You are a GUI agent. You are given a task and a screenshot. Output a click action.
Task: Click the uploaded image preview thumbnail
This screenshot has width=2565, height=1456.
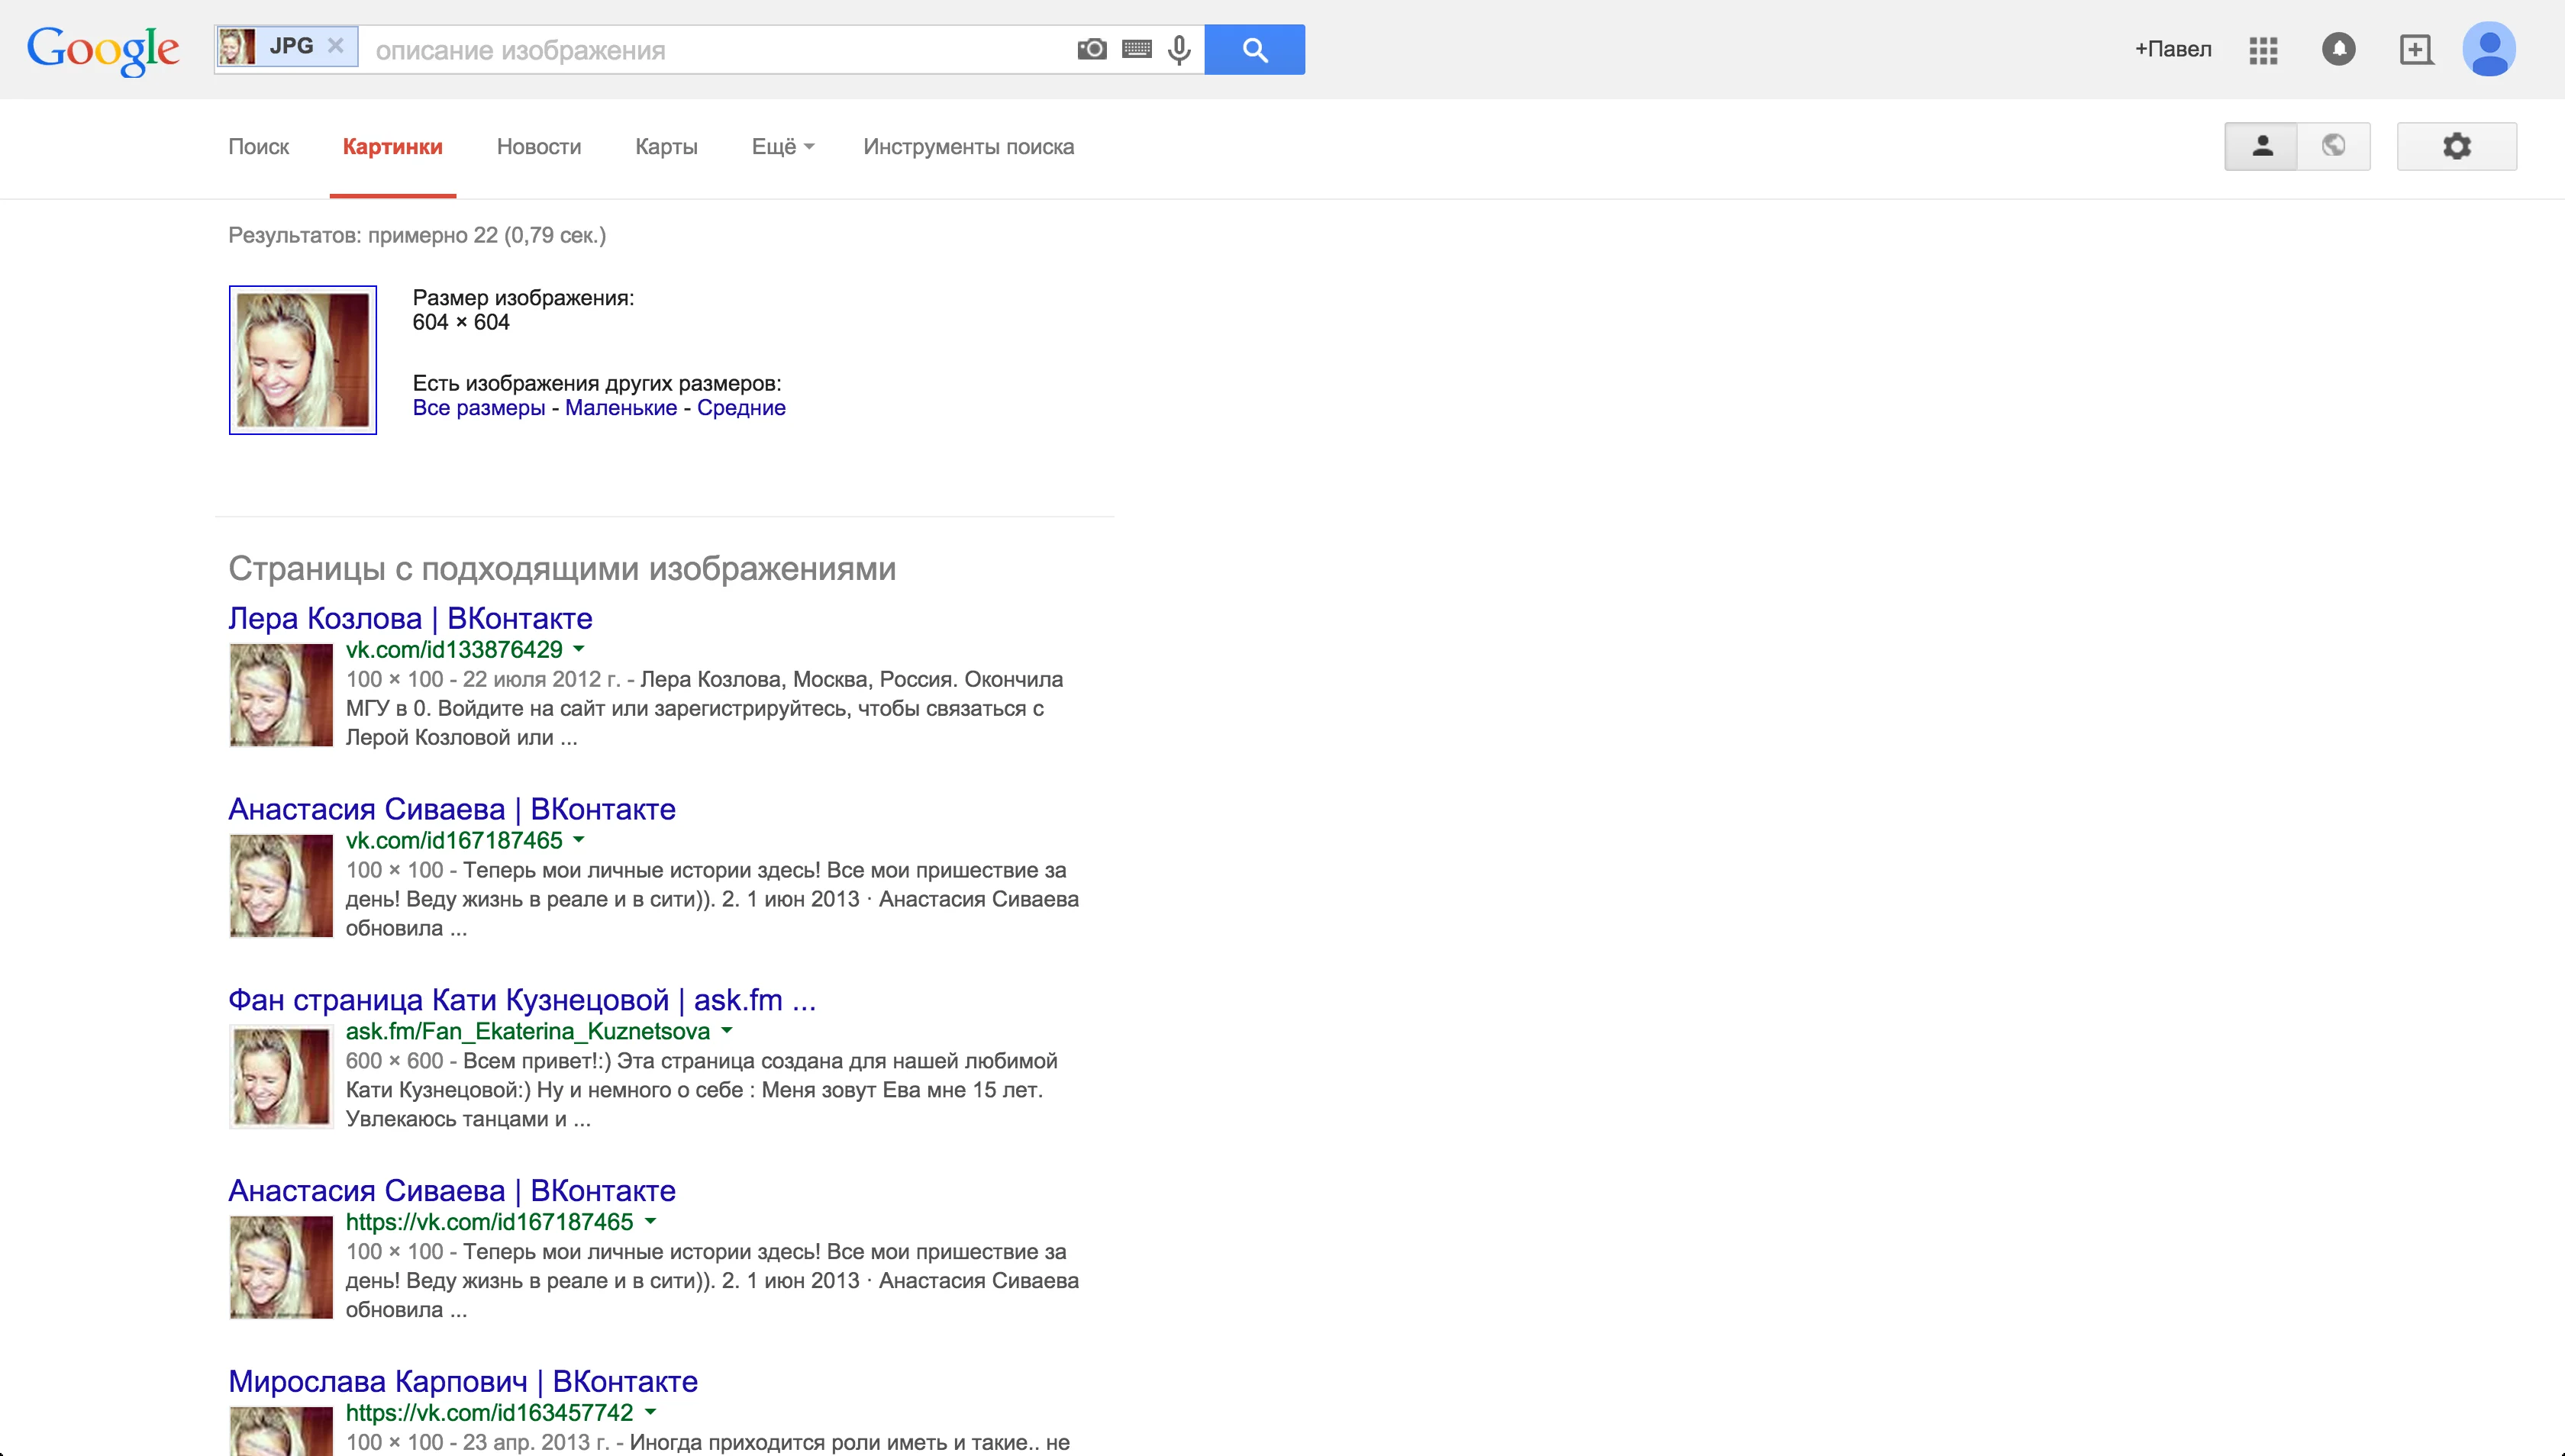pos(302,360)
